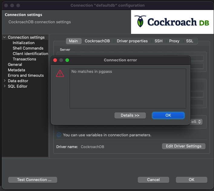Click OK in the Connection error dialog
Image resolution: width=214 pixels, height=191 pixels.
pyautogui.click(x=168, y=115)
